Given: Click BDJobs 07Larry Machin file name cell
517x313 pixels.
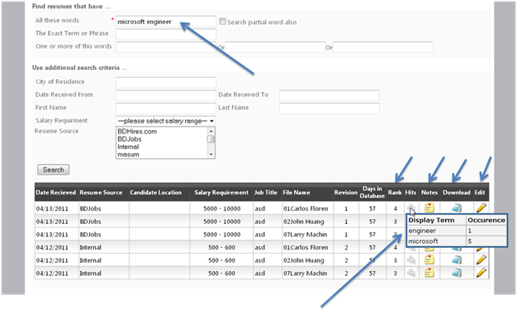Looking at the screenshot, I should pyautogui.click(x=306, y=235).
